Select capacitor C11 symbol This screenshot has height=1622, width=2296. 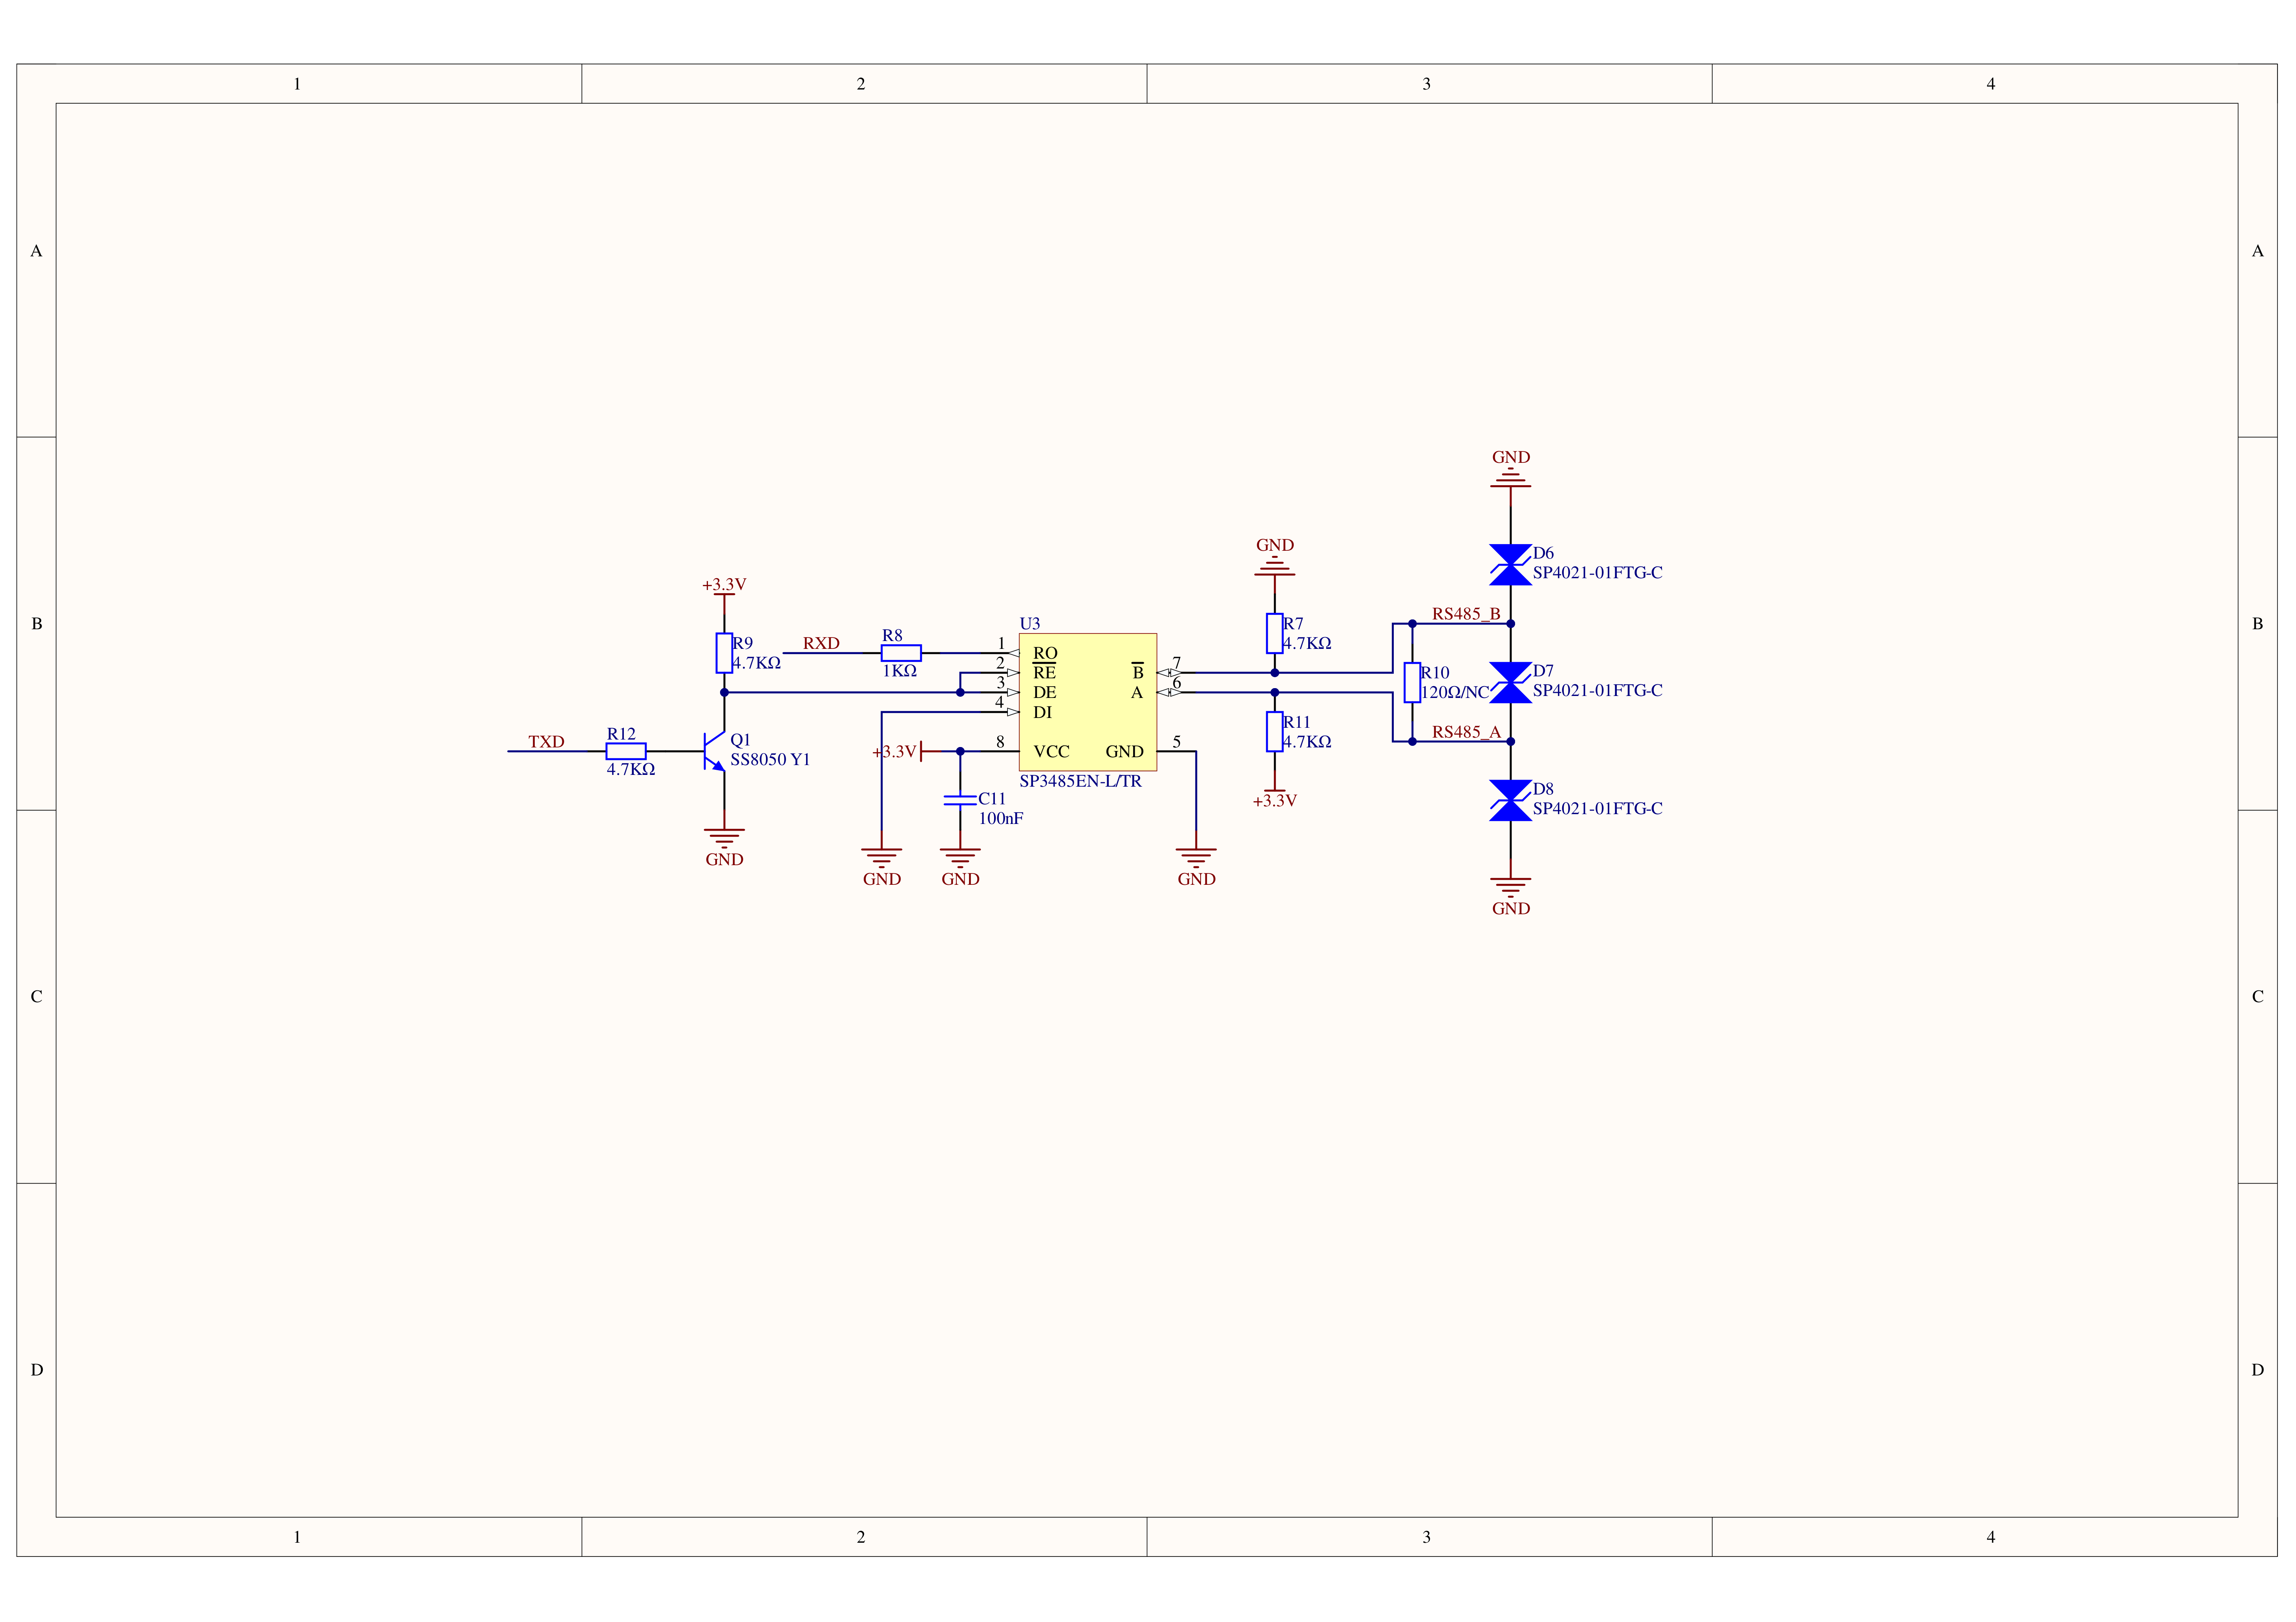960,800
